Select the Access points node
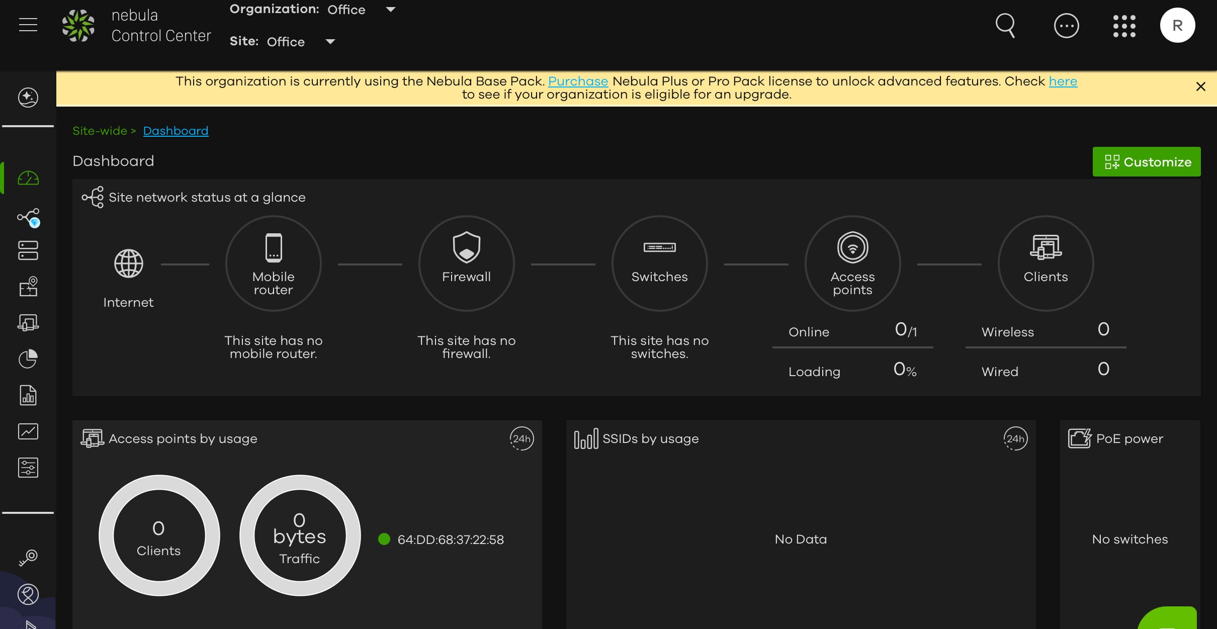The height and width of the screenshot is (629, 1217). (853, 263)
